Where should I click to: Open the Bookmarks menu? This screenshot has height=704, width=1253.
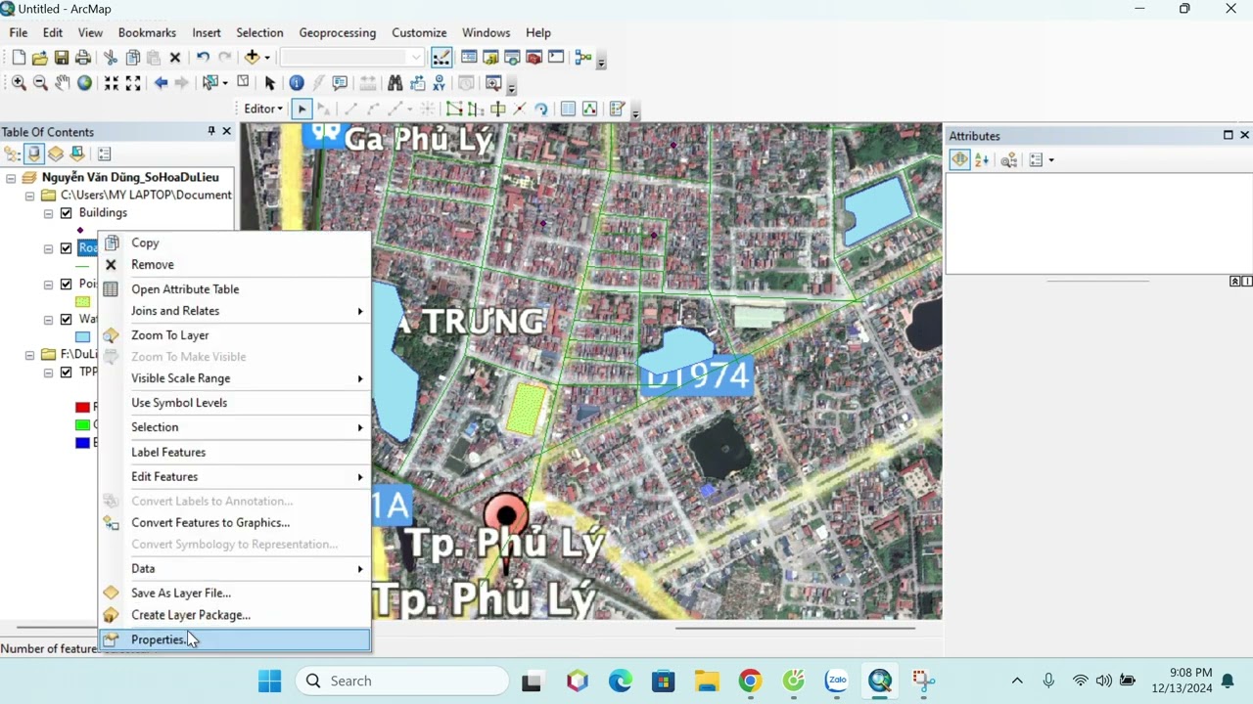click(x=147, y=32)
